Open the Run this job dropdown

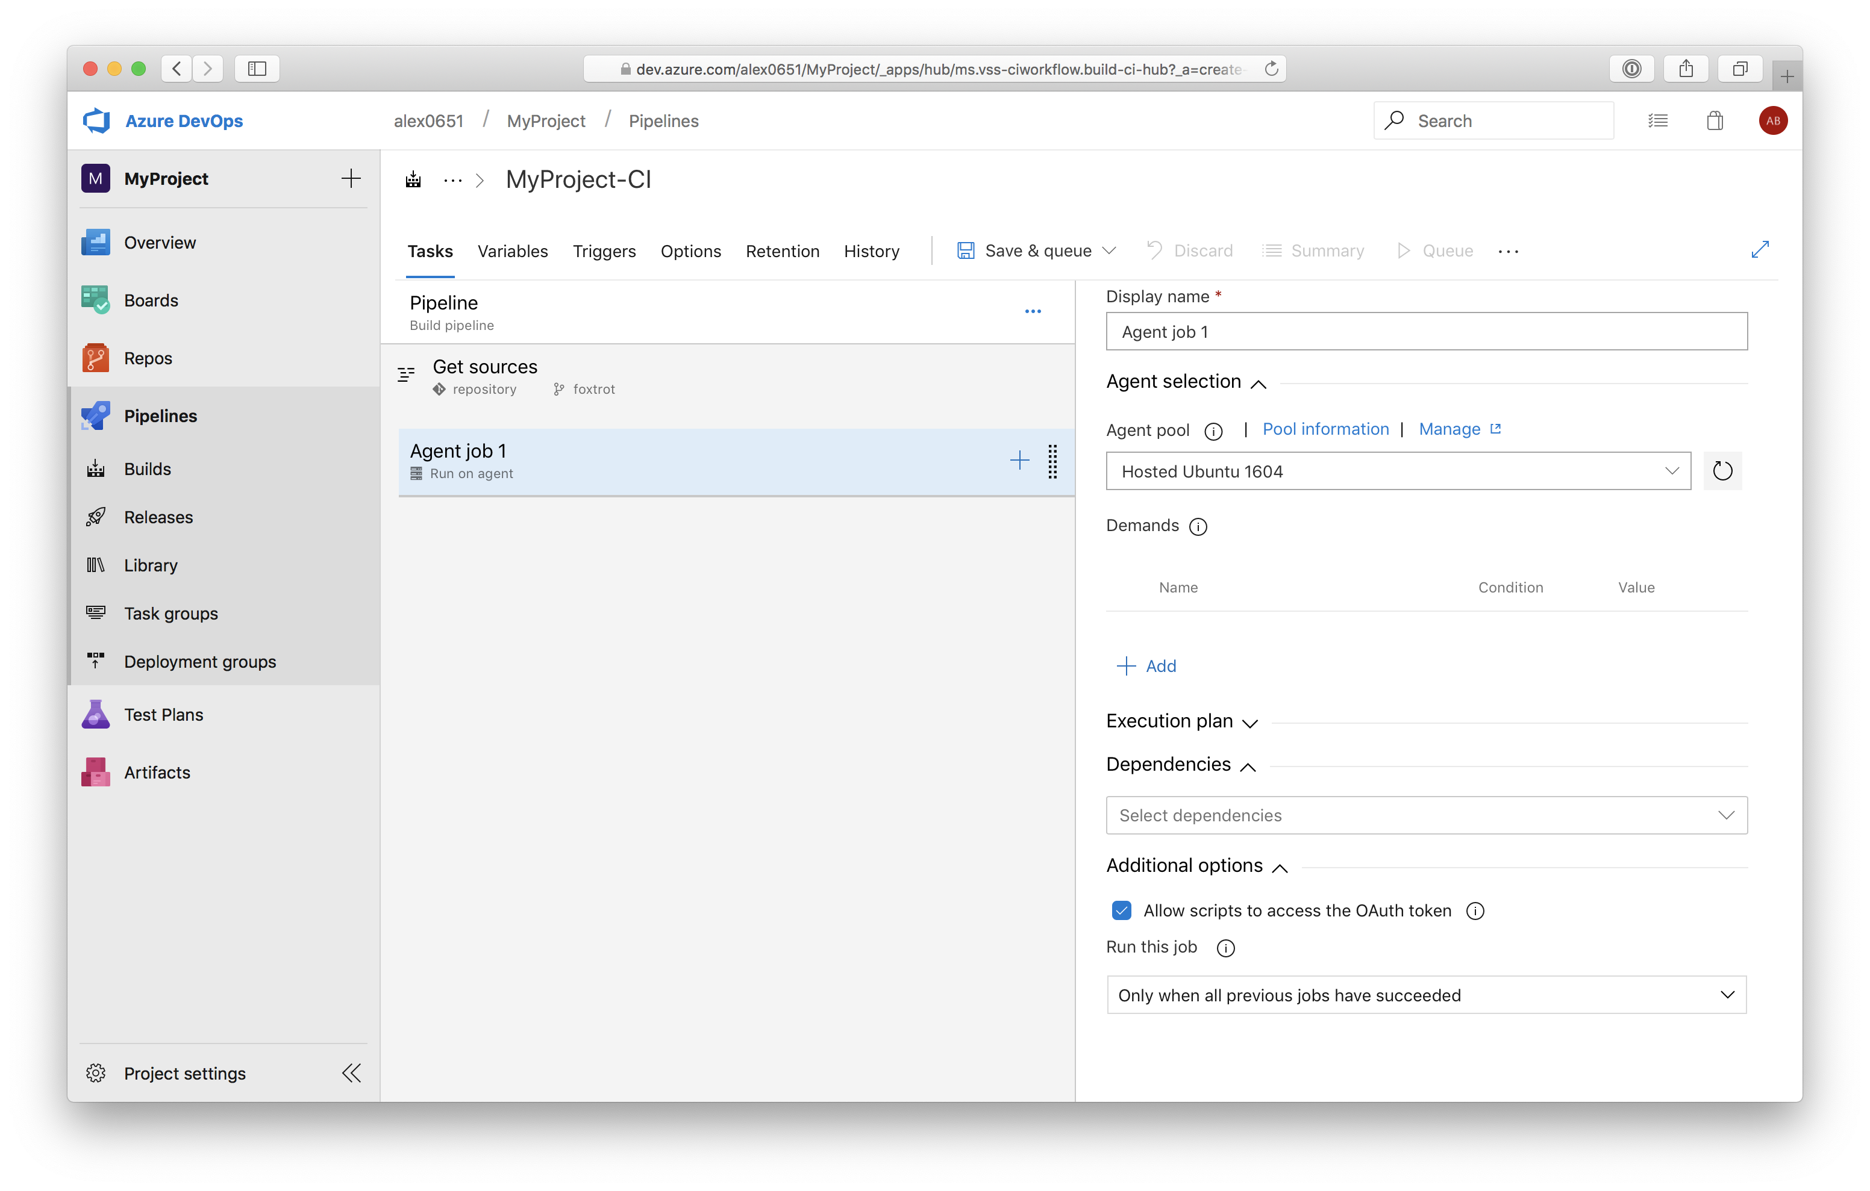click(1426, 995)
